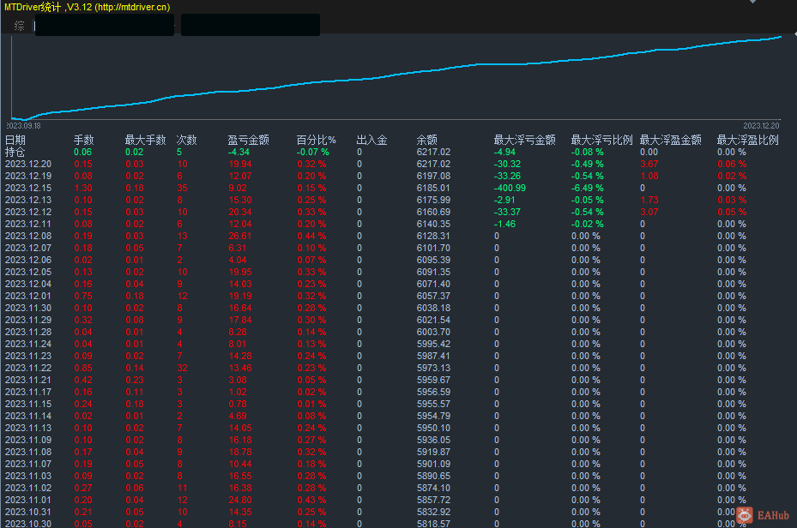Click the 盈亏金额 column header
The width and height of the screenshot is (797, 528).
248,140
